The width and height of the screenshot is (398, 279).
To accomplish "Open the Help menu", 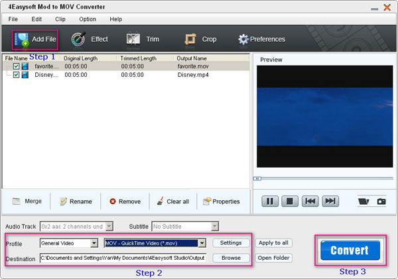I will click(x=115, y=19).
